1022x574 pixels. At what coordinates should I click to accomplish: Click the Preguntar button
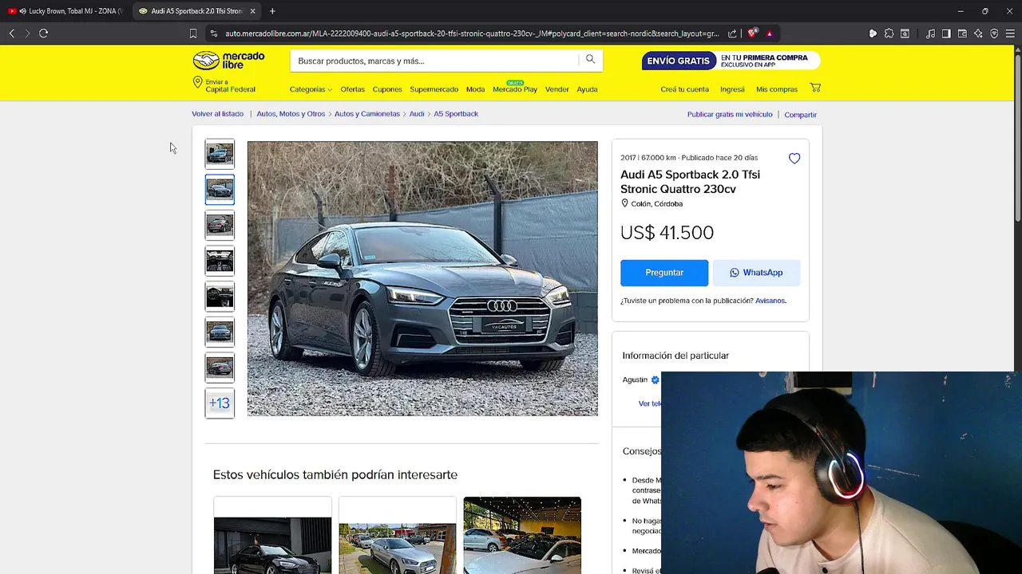(x=664, y=273)
